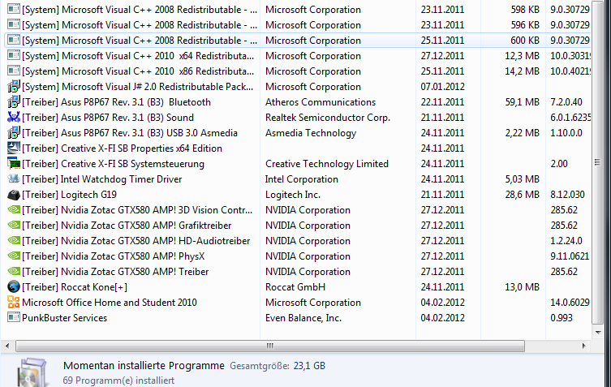611x387 pixels.
Task: Click the Realtek Sound driver crab icon
Action: [x=14, y=118]
